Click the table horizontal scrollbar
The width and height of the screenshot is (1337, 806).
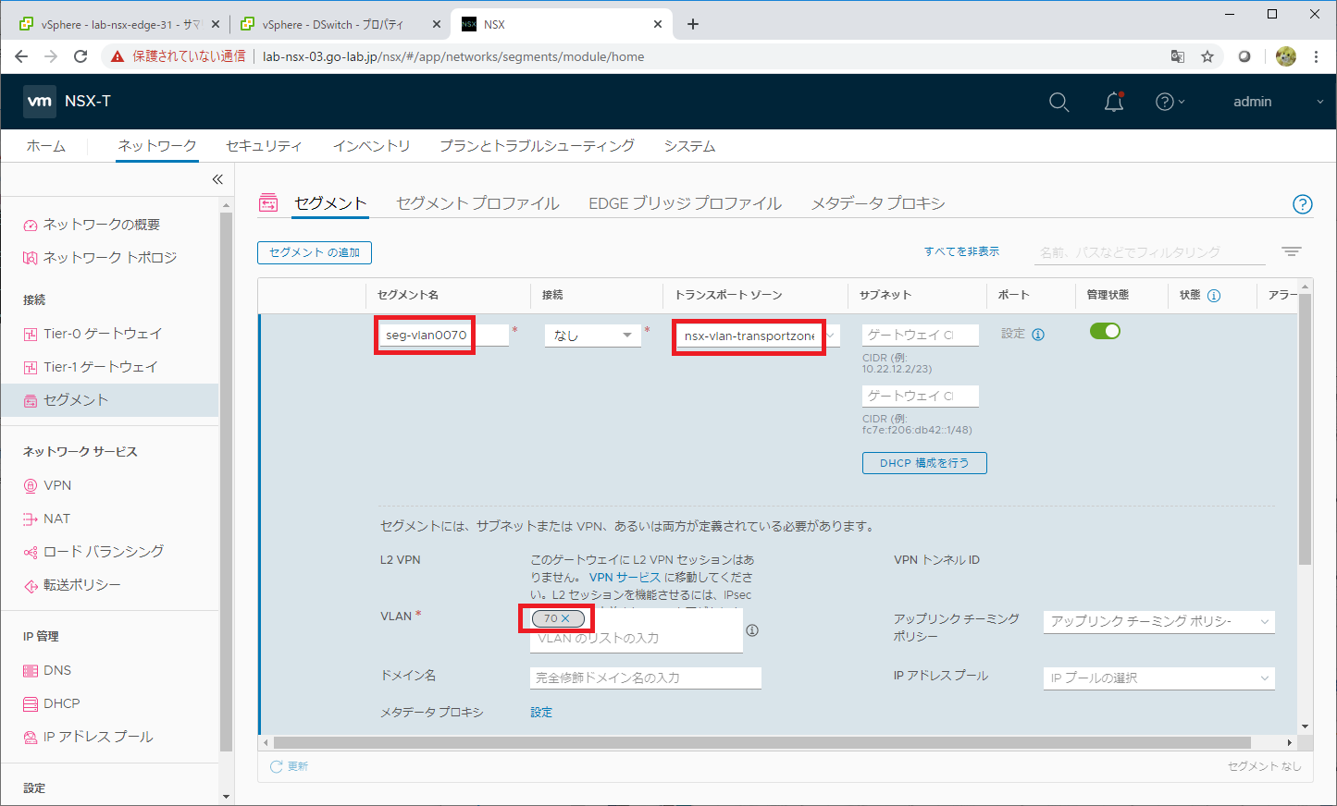(762, 742)
